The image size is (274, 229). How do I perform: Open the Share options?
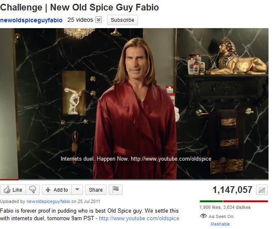point(96,190)
